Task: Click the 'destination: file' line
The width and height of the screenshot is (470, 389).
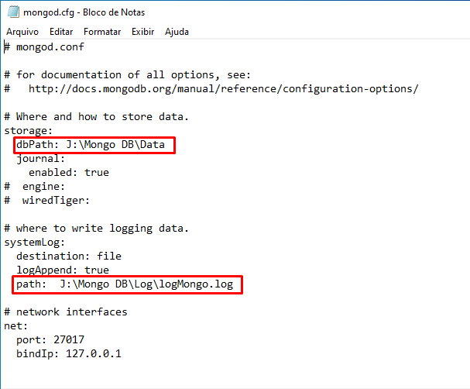Action: pyautogui.click(x=69, y=256)
